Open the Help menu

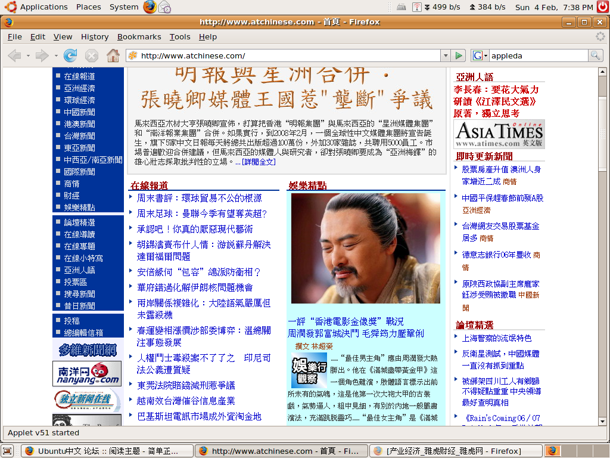pos(208,36)
